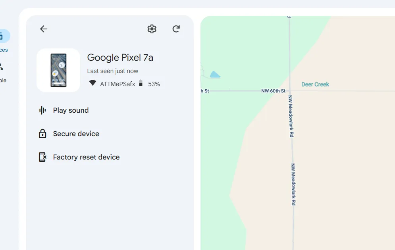The width and height of the screenshot is (395, 250).
Task: Select the Google Pixel 7a thumbnail image
Action: pyautogui.click(x=58, y=70)
